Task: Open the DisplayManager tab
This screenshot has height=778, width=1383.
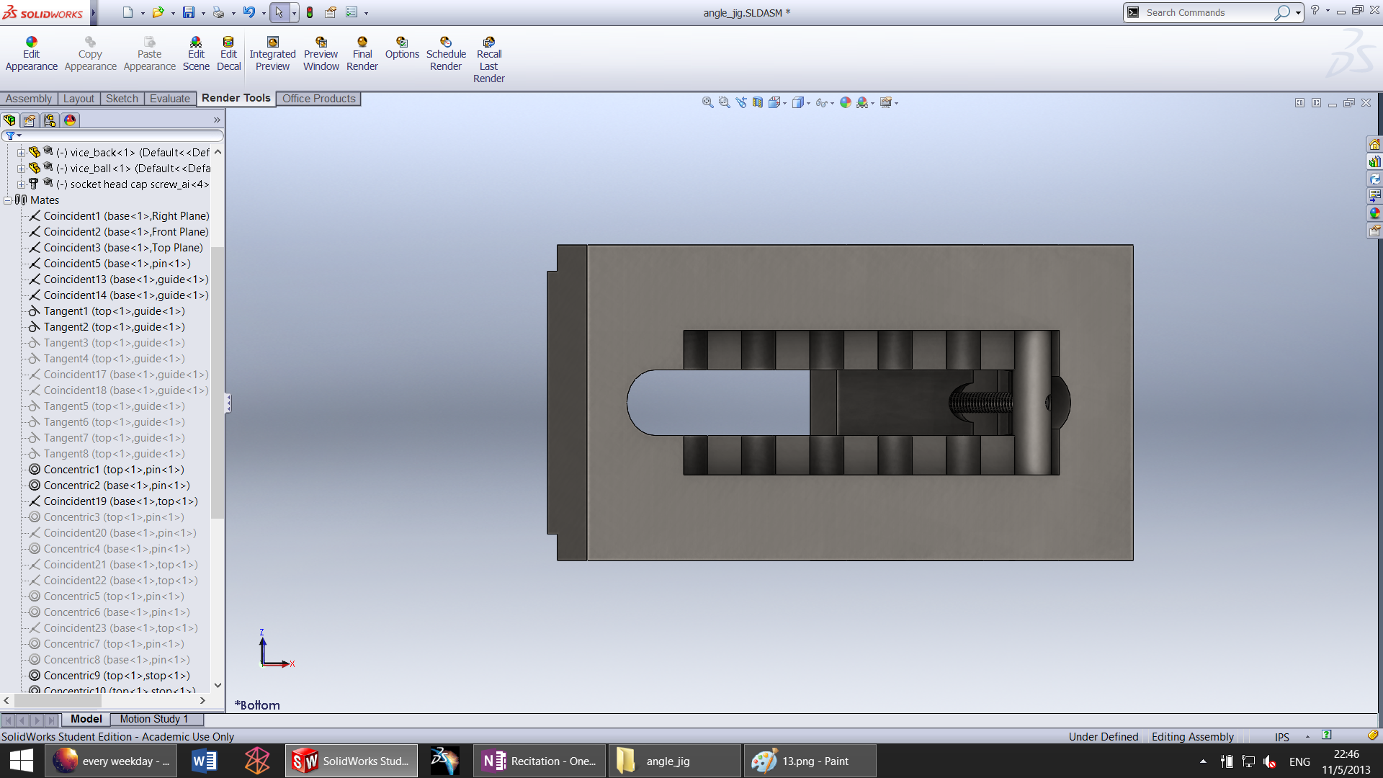Action: [x=70, y=120]
